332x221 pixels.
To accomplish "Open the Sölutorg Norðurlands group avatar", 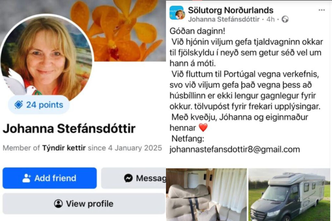I will coord(177,13).
